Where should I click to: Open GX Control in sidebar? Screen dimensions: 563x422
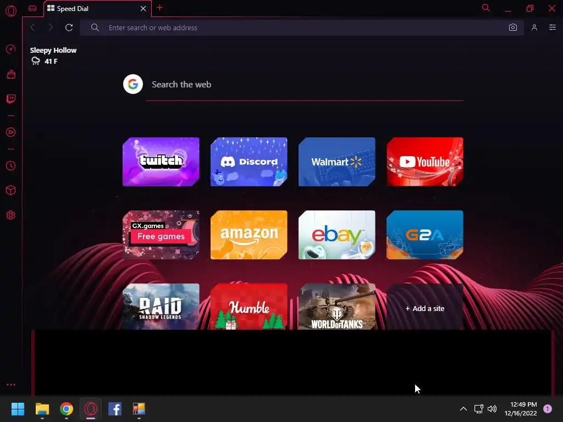[x=11, y=49]
